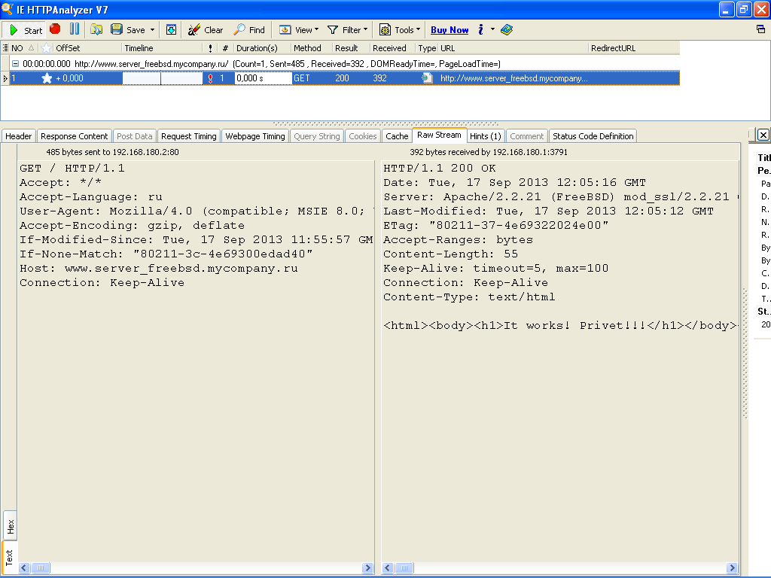Click right arrow of request pane scrollbar
Image resolution: width=771 pixels, height=578 pixels.
367,567
